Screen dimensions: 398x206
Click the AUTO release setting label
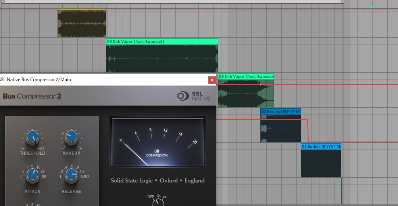pos(85,176)
